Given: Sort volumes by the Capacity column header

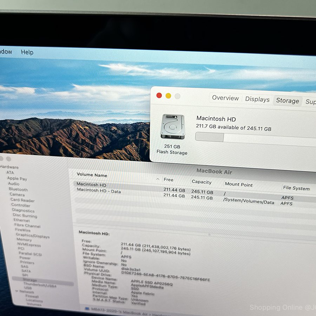Looking at the screenshot, I should (202, 182).
